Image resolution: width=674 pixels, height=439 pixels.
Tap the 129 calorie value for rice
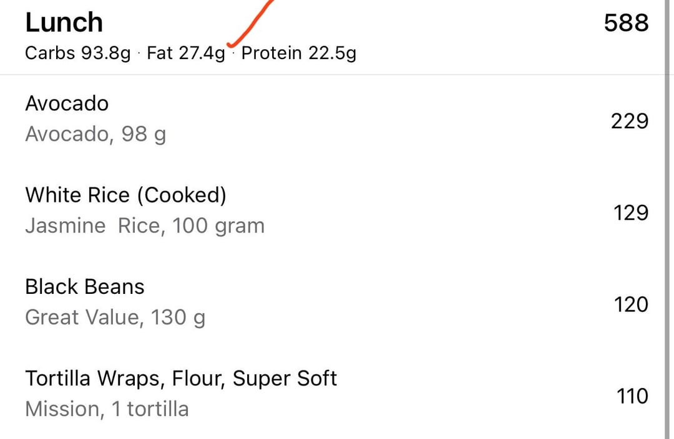(630, 213)
